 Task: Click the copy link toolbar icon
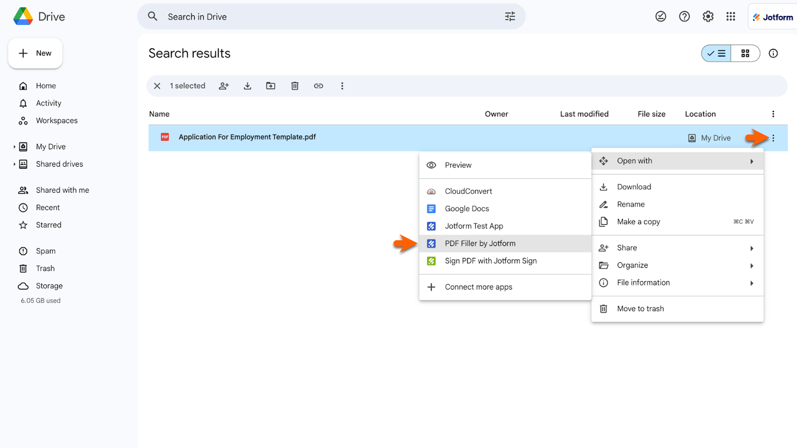pos(318,86)
